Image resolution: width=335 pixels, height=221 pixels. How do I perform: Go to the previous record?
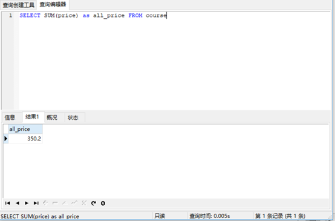click(18, 203)
